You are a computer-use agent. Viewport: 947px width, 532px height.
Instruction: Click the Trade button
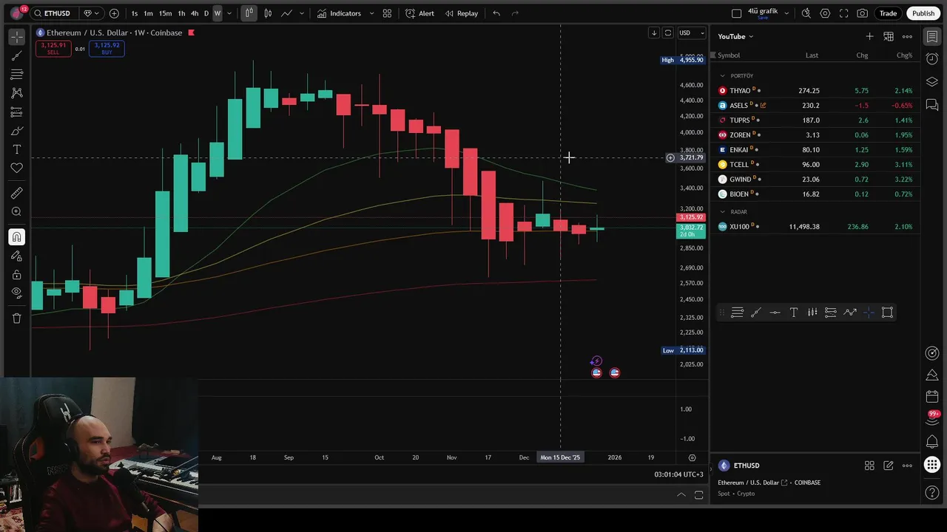(x=888, y=13)
